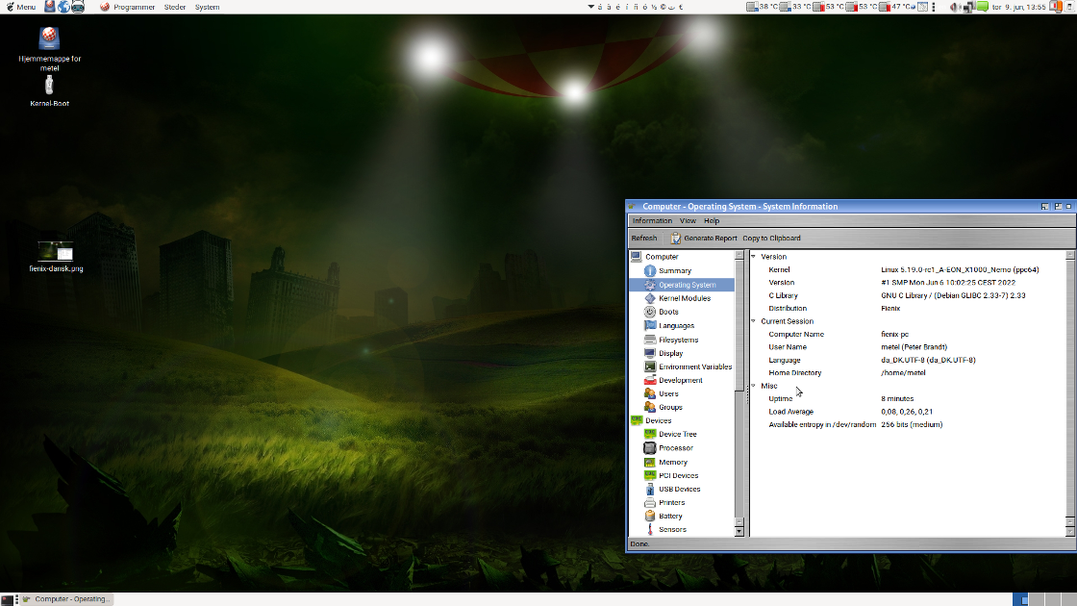Open the Information menu
This screenshot has height=606, width=1077.
[652, 221]
